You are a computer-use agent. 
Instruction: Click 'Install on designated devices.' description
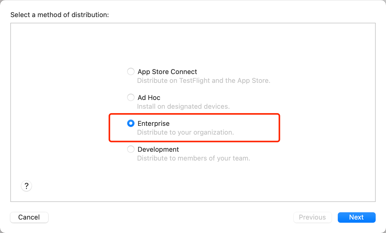[x=183, y=106]
